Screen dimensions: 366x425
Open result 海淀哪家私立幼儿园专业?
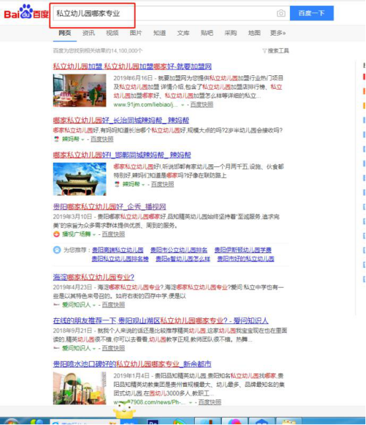(x=94, y=277)
